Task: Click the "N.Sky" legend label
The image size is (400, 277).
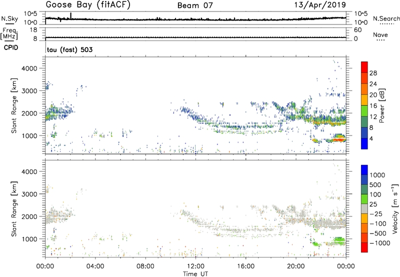Action: pyautogui.click(x=9, y=18)
